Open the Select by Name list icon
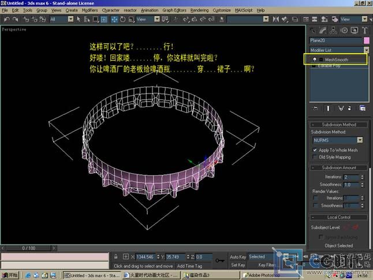Screen dimensions: 373x280 point(87,19)
